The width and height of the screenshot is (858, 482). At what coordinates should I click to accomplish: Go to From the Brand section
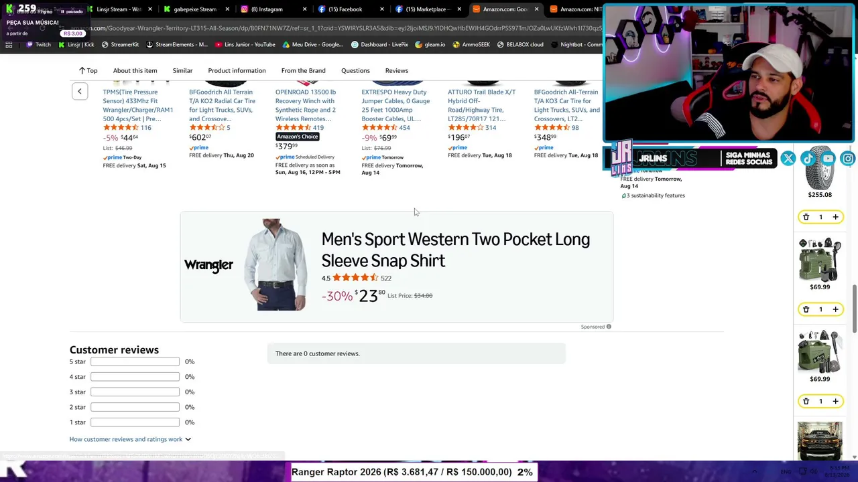[x=303, y=70]
